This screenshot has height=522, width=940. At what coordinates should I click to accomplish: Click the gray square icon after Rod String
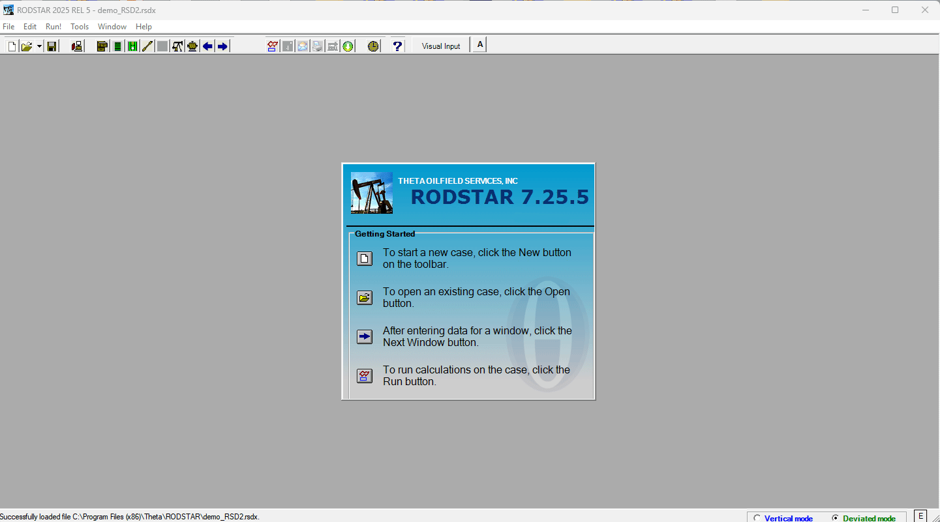pyautogui.click(x=162, y=46)
